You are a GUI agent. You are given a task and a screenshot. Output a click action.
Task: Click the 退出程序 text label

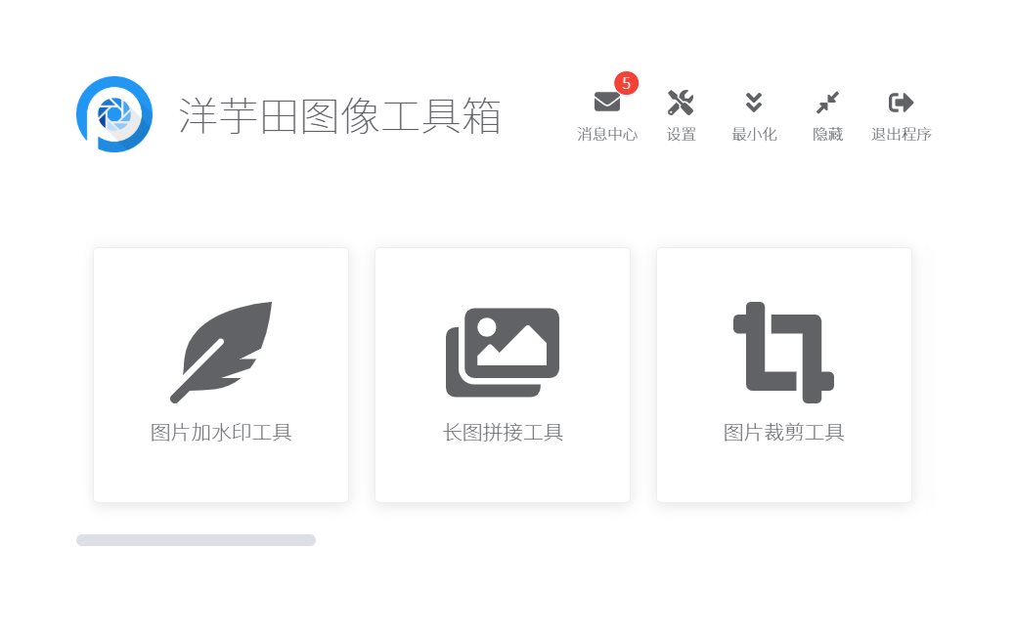(901, 135)
